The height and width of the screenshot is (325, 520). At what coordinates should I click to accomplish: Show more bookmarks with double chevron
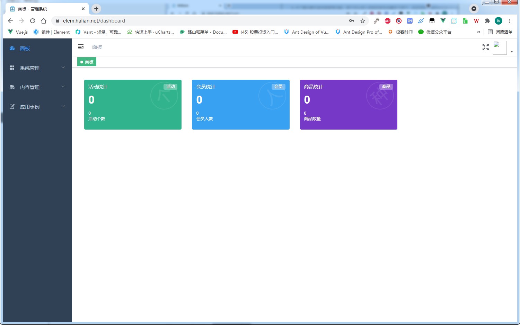(479, 32)
